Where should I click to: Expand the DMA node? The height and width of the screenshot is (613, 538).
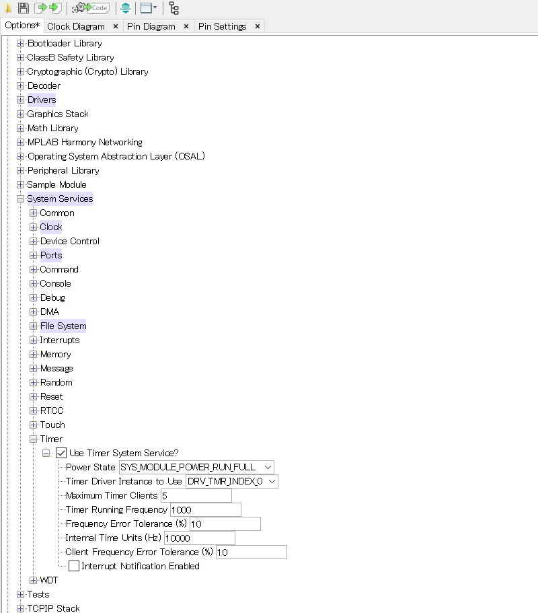click(33, 312)
